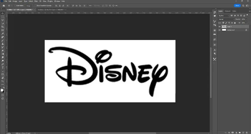251x134 pixels.
Task: Open the search icon beside the Share button
Action: pyautogui.click(x=243, y=6)
